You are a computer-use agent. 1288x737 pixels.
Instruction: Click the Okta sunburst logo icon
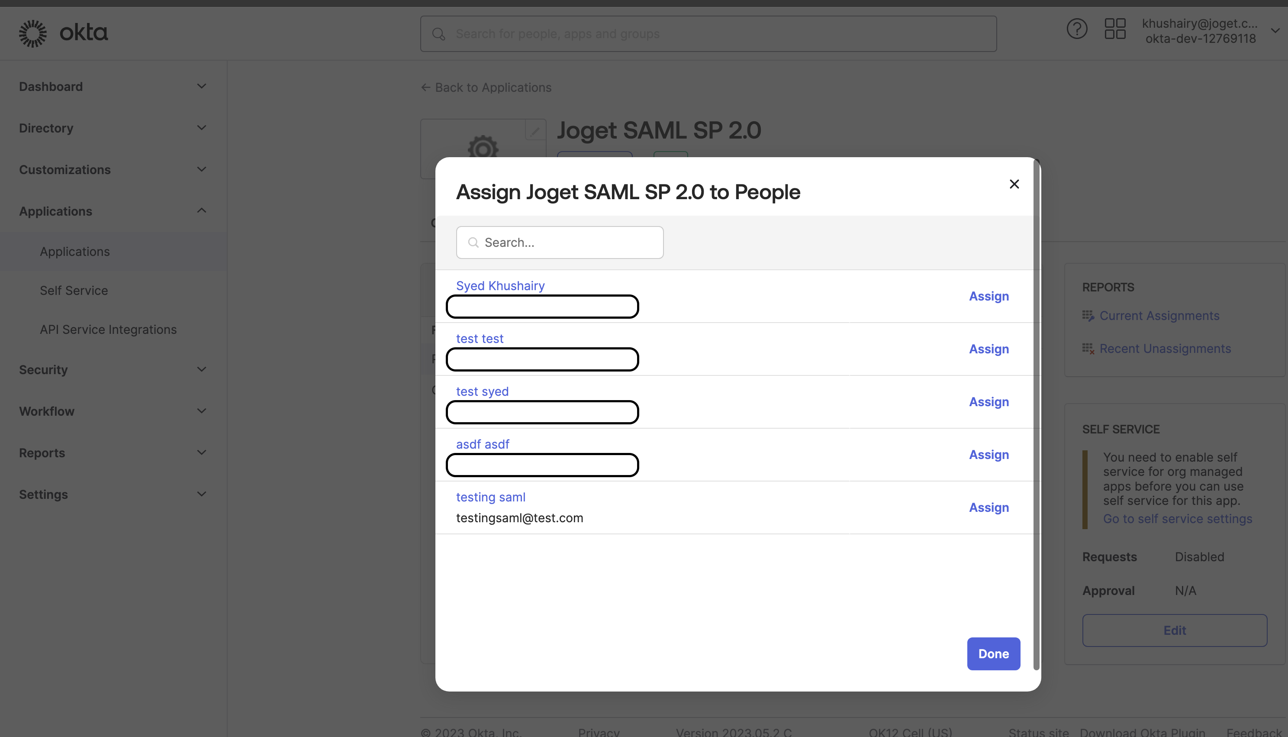pos(33,33)
